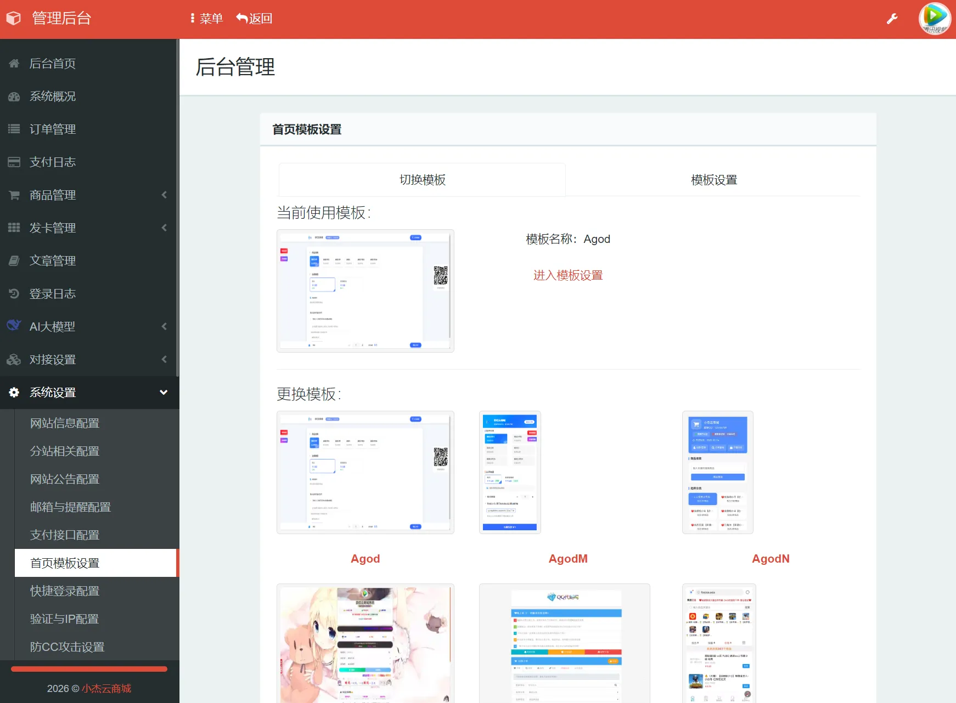The height and width of the screenshot is (703, 956).
Task: Click the red progress bar above the footer
Action: click(88, 668)
